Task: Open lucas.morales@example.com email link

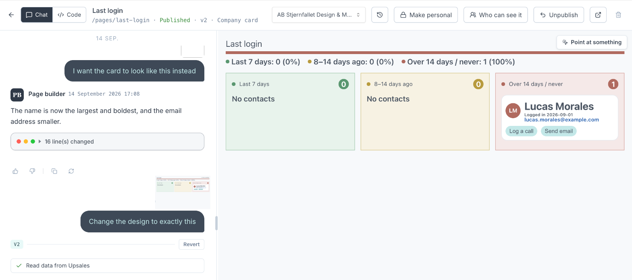Action: [x=561, y=120]
